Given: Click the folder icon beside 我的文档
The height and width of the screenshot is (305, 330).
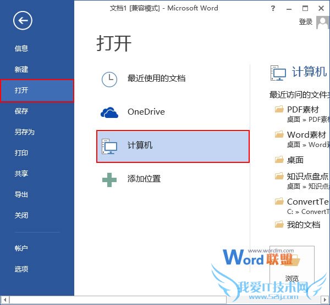Looking at the screenshot, I should 279,224.
